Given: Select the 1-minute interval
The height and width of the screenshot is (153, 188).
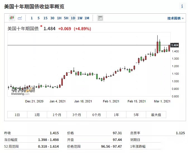Looking at the screenshot, I should pos(32,18).
